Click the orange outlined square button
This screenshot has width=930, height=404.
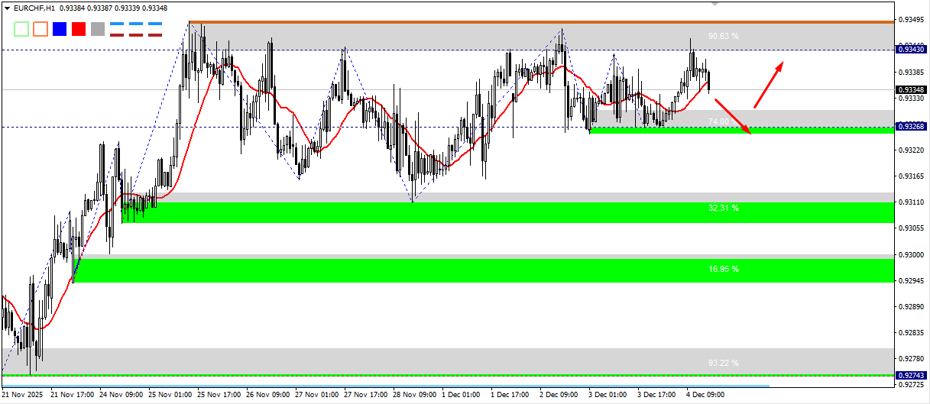pos(41,29)
